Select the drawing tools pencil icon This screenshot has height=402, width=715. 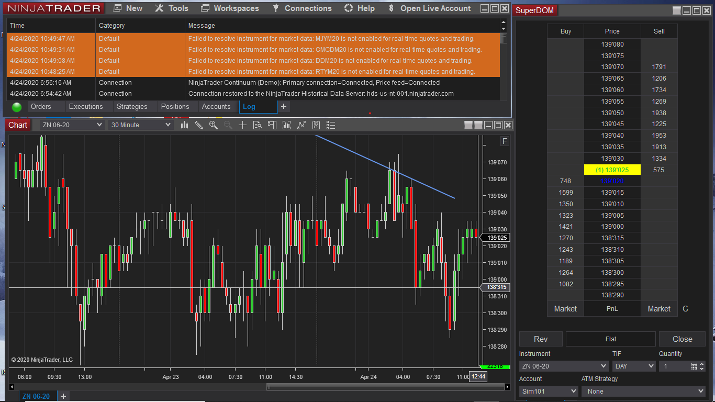coord(199,125)
